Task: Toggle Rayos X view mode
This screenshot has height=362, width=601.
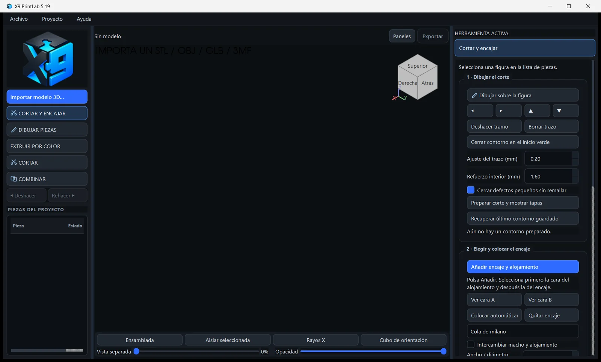Action: pos(316,340)
